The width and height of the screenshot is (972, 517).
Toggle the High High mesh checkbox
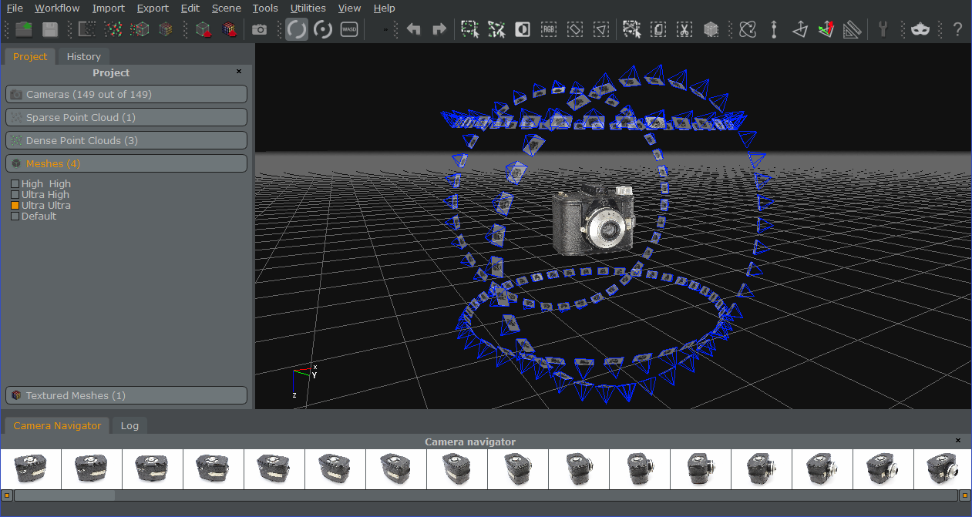[x=15, y=184]
